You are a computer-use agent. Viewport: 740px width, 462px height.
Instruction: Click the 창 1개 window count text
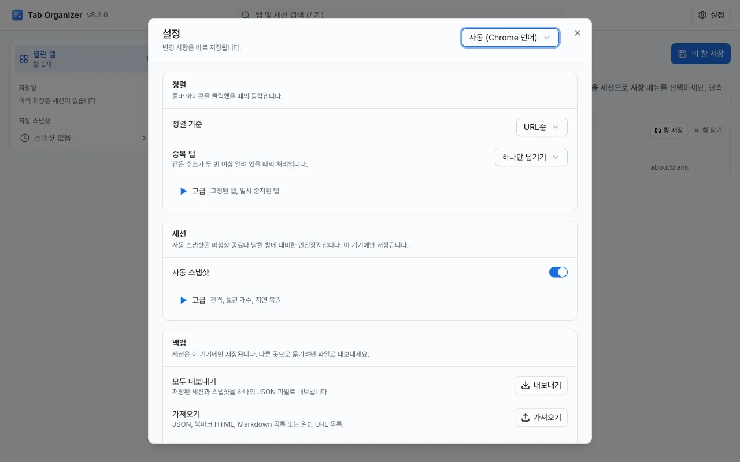42,65
